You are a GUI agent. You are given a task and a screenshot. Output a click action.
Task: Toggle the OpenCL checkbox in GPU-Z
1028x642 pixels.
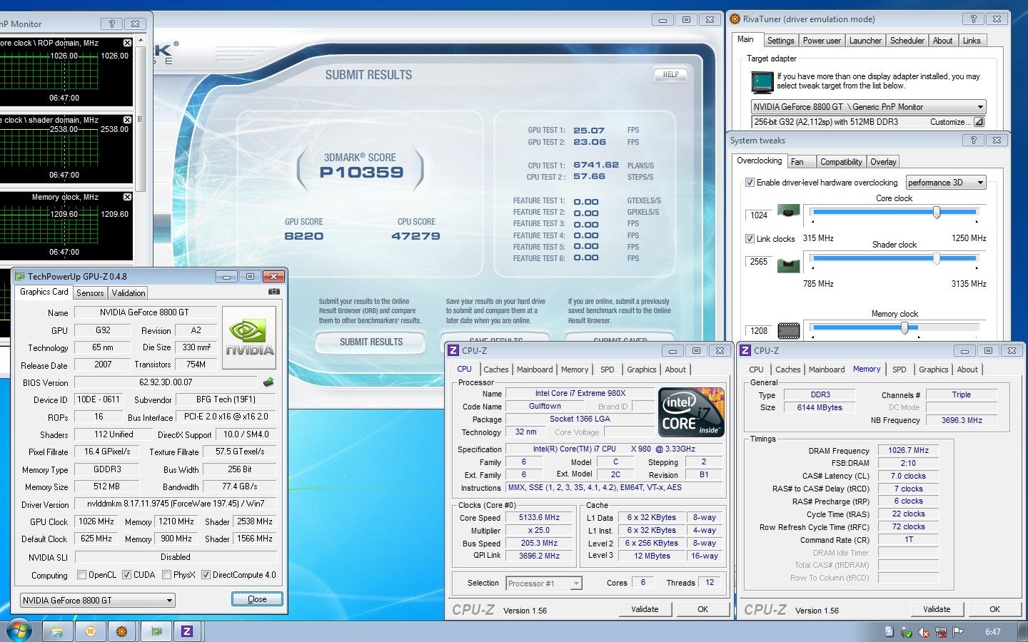(81, 575)
